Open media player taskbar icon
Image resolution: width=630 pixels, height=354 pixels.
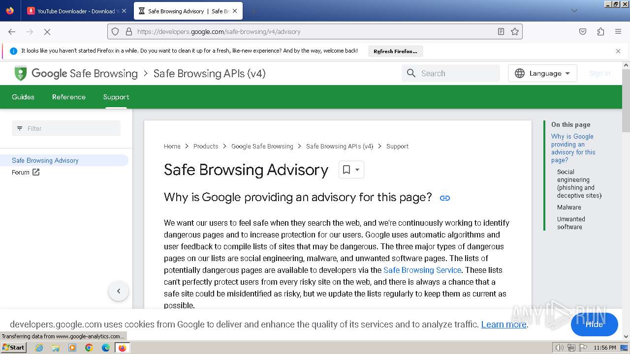pyautogui.click(x=72, y=348)
